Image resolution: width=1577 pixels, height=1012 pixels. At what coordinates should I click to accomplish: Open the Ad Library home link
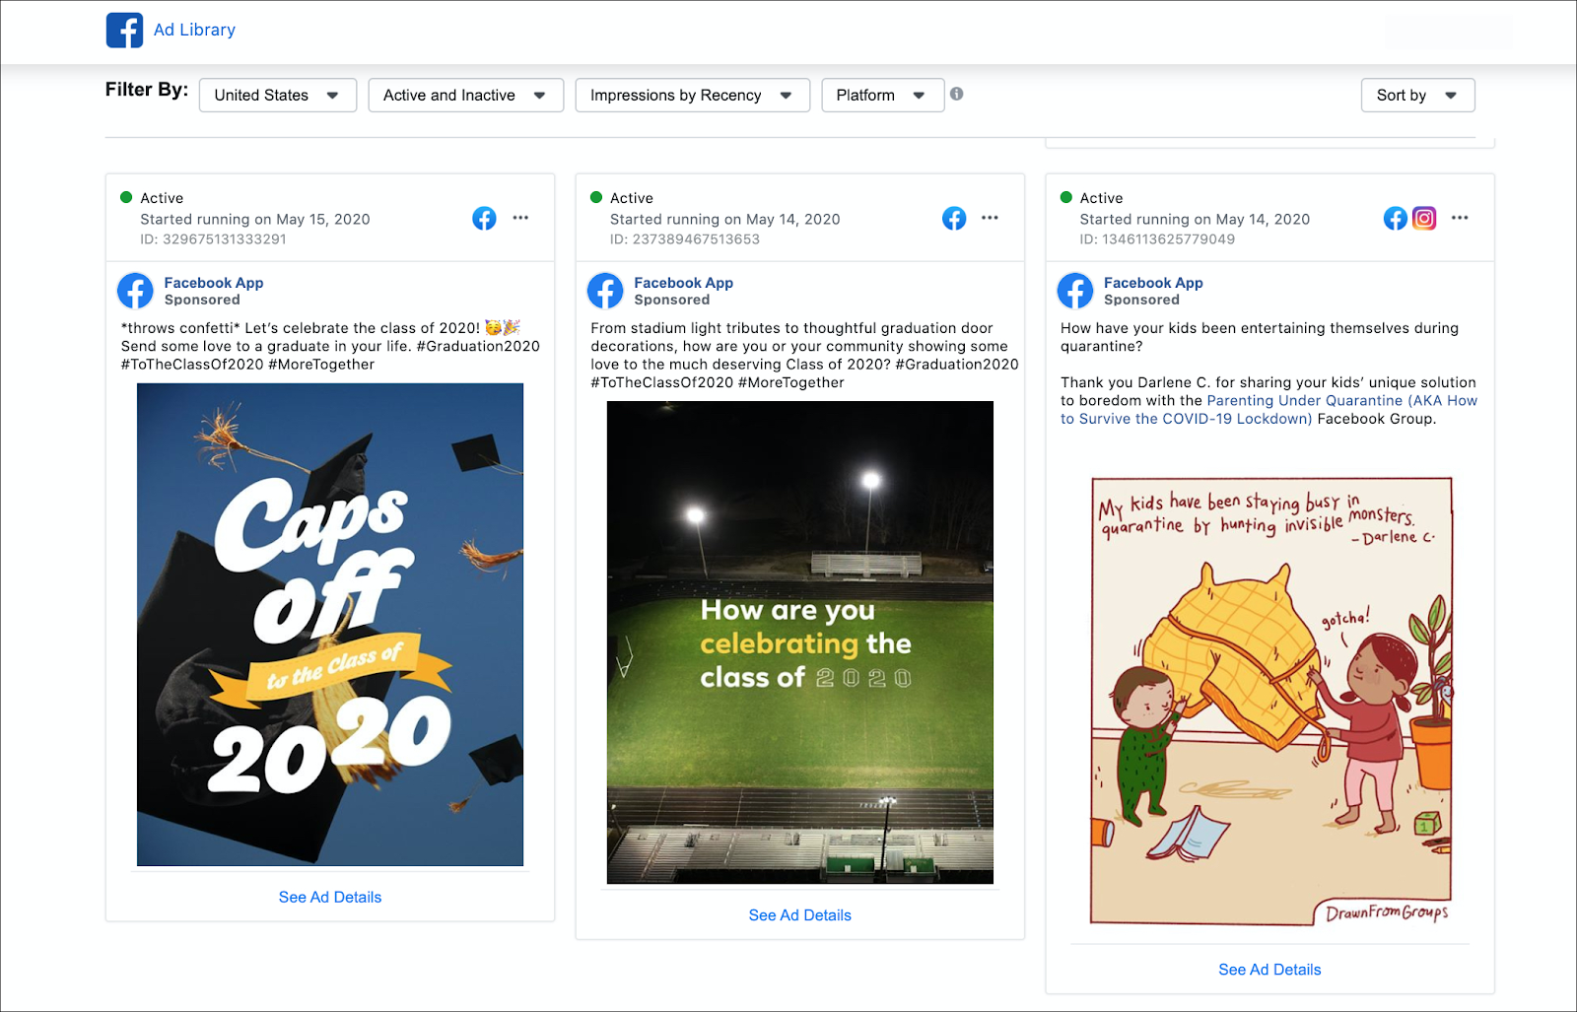pyautogui.click(x=194, y=31)
